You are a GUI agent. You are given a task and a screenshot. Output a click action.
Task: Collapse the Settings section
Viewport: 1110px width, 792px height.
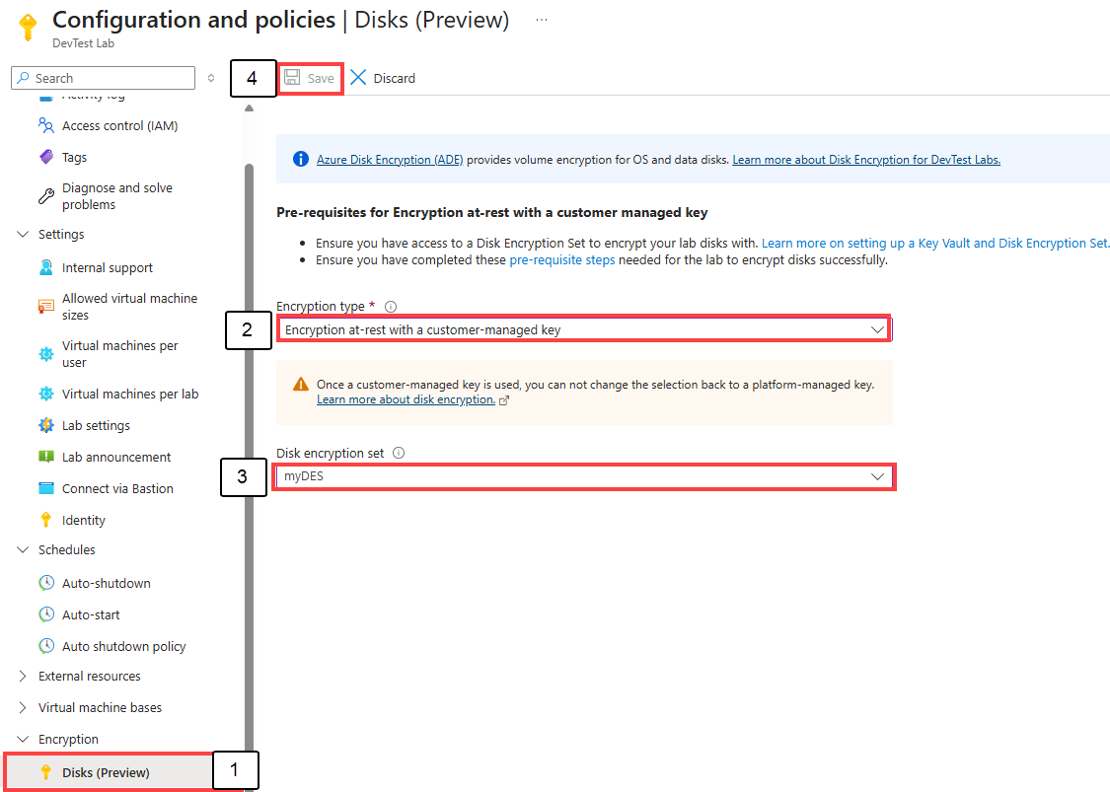point(23,235)
